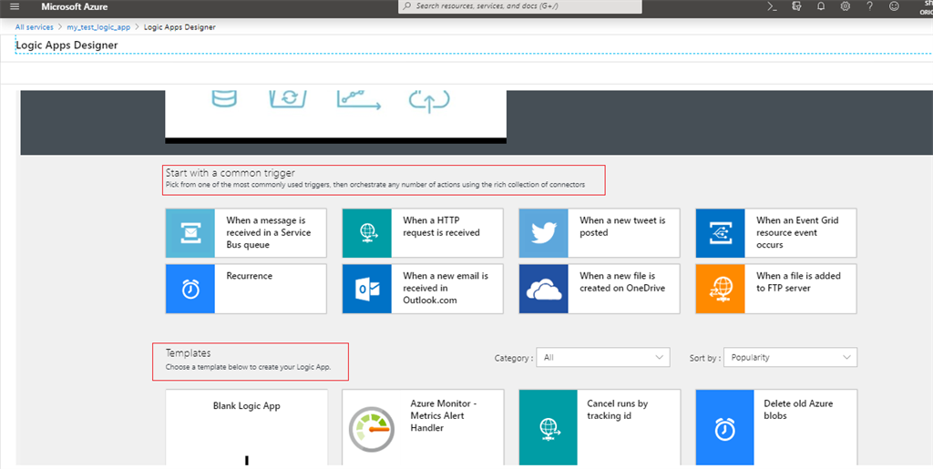Click the Logic Apps Designer page title
Screen dimensions: 933x469
[x=67, y=46]
